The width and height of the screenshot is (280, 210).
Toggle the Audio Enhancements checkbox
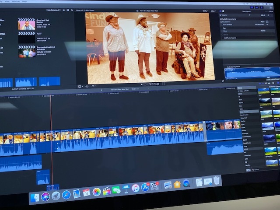[221, 19]
